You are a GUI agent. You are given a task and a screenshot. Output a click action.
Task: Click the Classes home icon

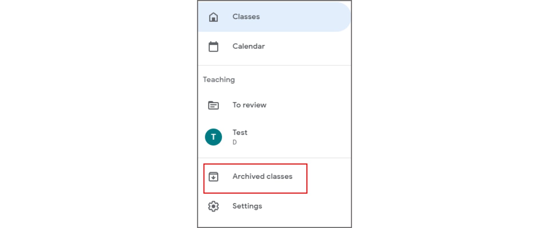[213, 17]
